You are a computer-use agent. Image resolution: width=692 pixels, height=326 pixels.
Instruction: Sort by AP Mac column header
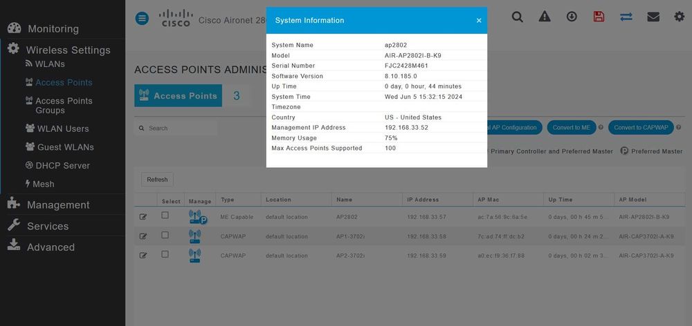(x=488, y=200)
